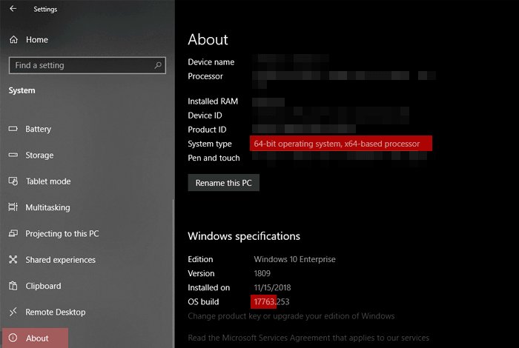519x348 pixels.
Task: Select the Multitasking icon
Action: (x=13, y=207)
